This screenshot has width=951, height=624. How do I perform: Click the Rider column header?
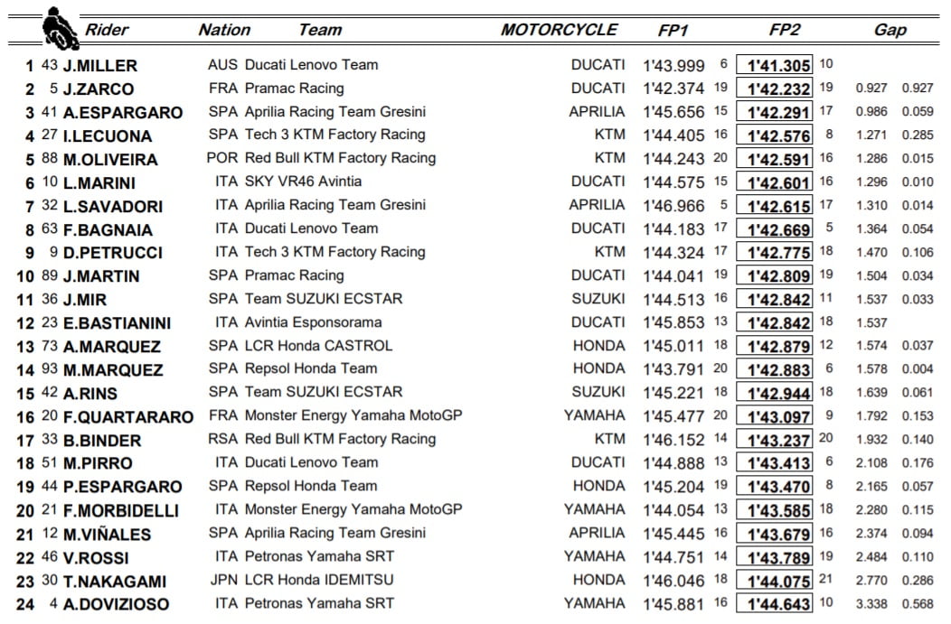point(107,30)
